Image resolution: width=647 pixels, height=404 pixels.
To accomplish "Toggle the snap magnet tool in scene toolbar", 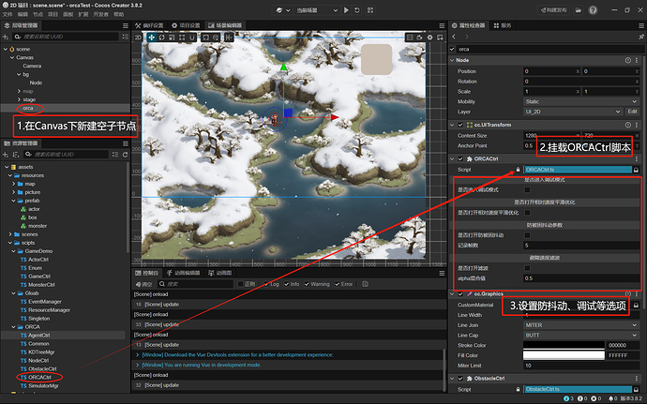I will 192,37.
